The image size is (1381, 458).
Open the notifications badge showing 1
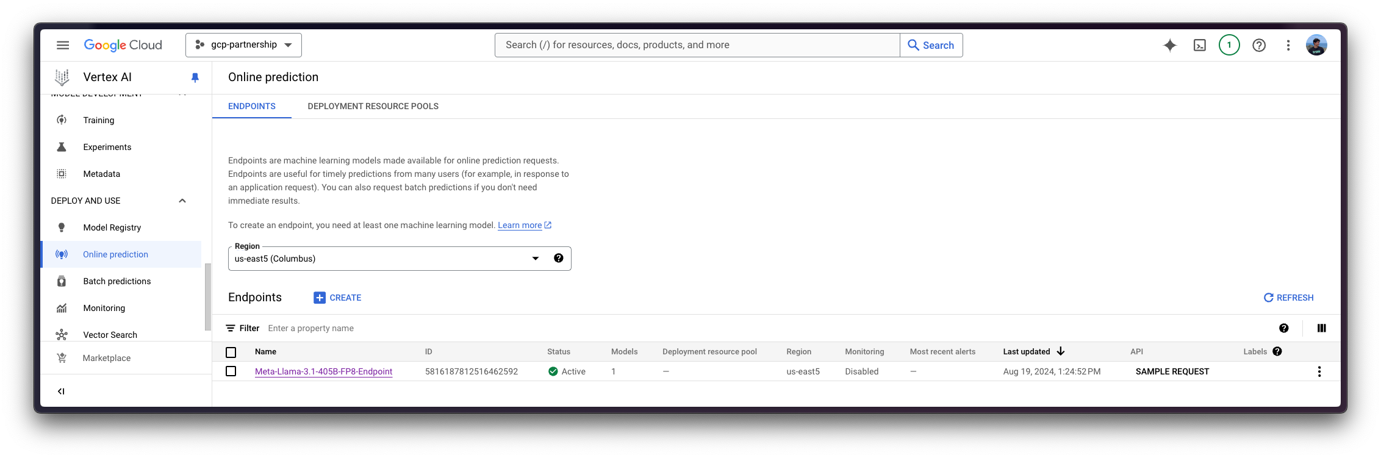(1229, 45)
